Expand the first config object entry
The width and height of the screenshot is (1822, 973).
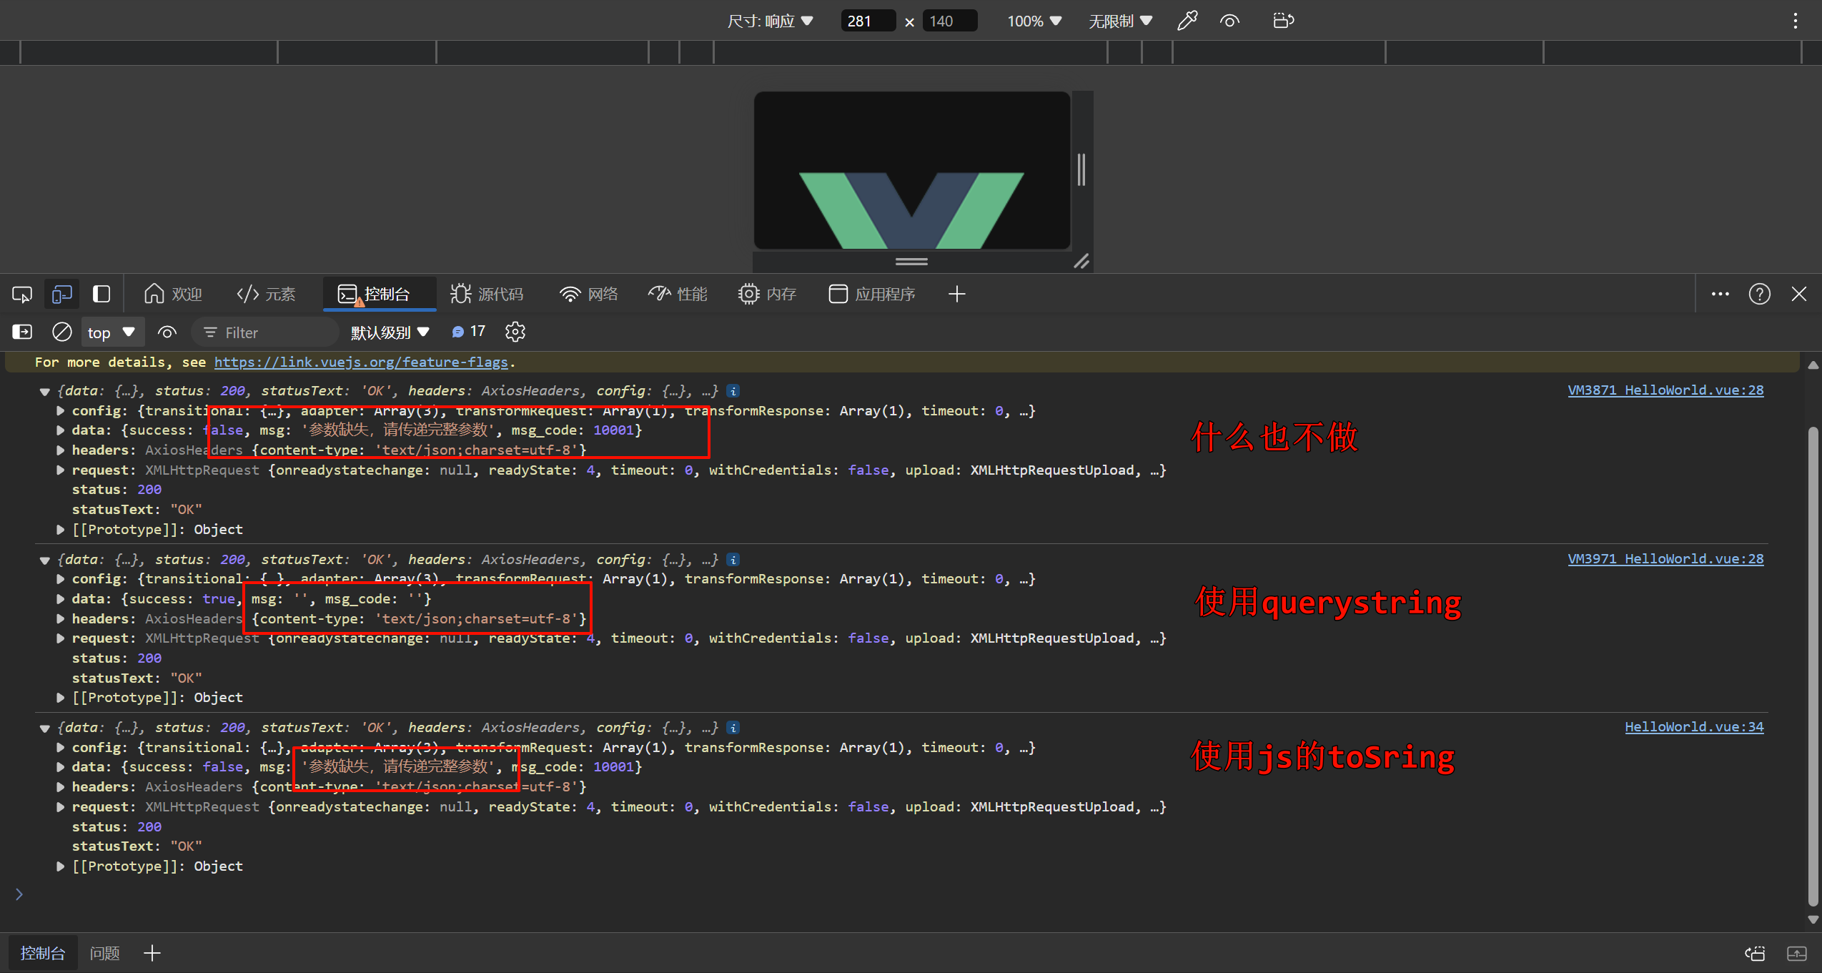(61, 410)
